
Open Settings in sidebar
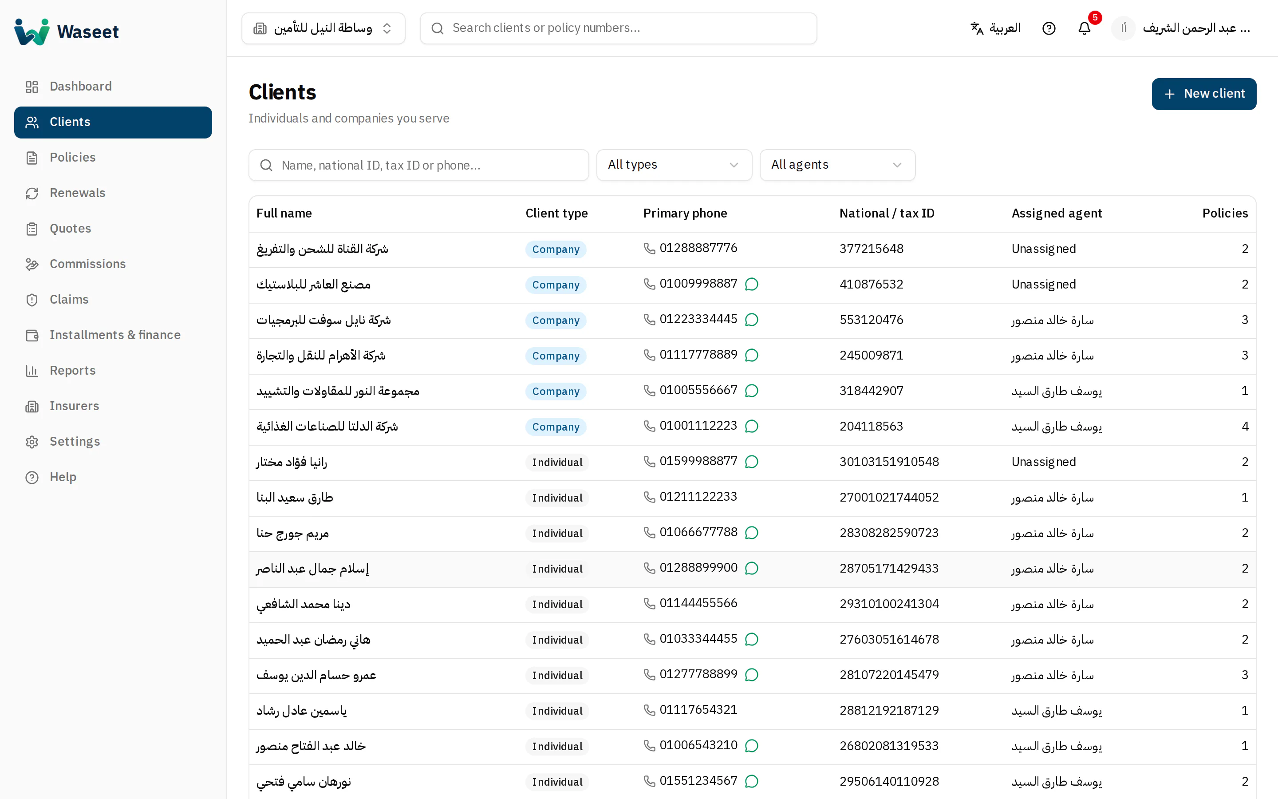113,442
